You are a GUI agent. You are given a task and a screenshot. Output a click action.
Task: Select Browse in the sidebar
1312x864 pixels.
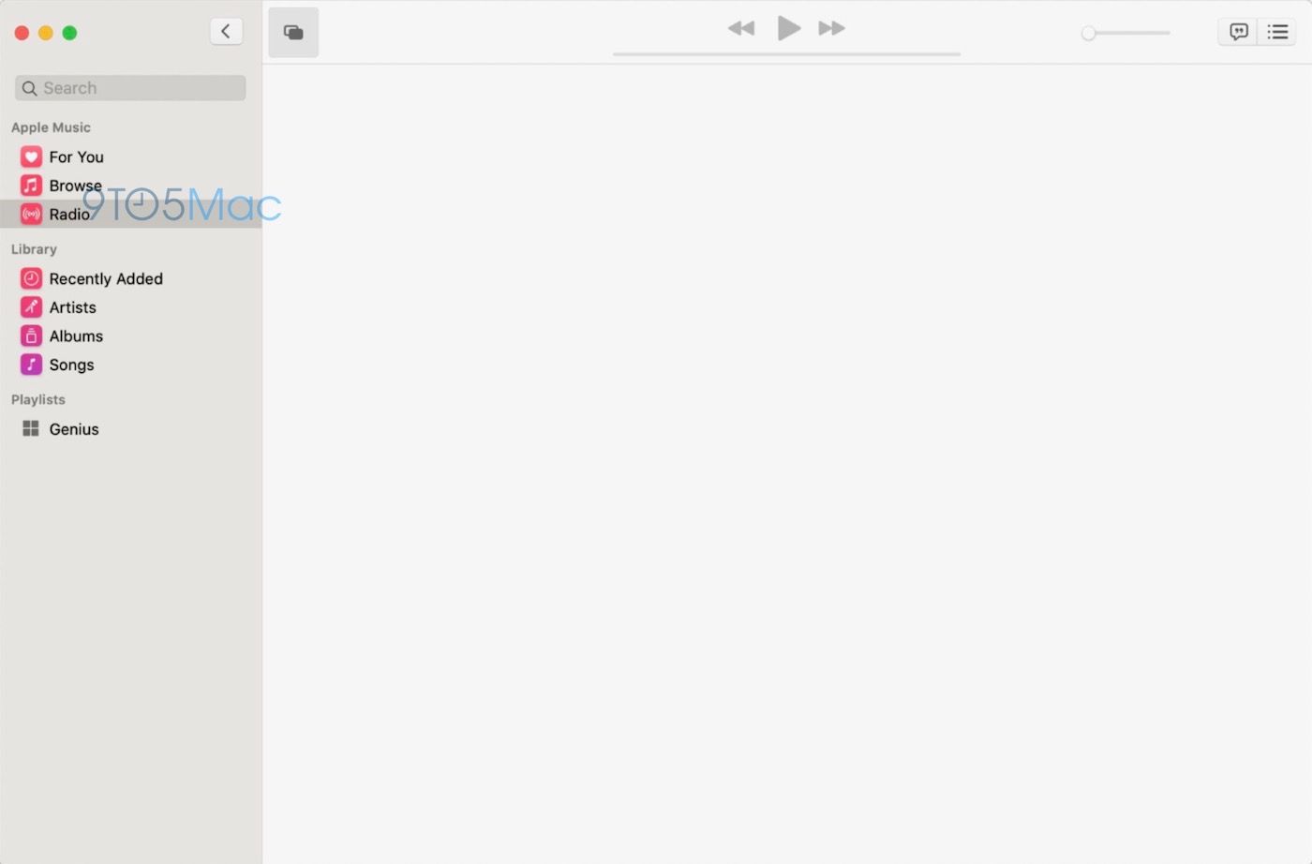pyautogui.click(x=131, y=186)
